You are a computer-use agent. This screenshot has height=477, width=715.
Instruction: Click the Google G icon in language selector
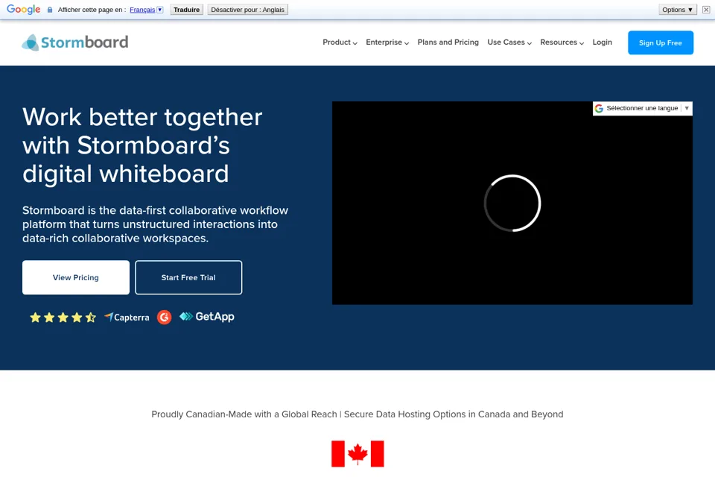click(599, 108)
